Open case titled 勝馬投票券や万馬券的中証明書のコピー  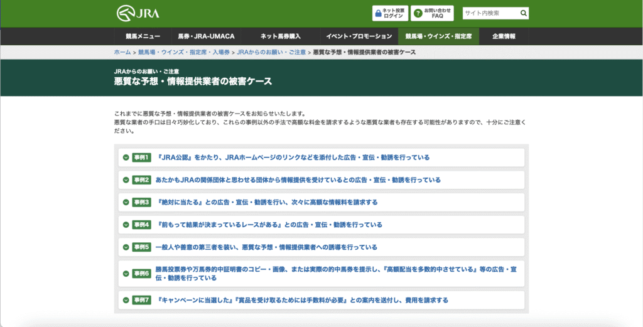pos(336,273)
